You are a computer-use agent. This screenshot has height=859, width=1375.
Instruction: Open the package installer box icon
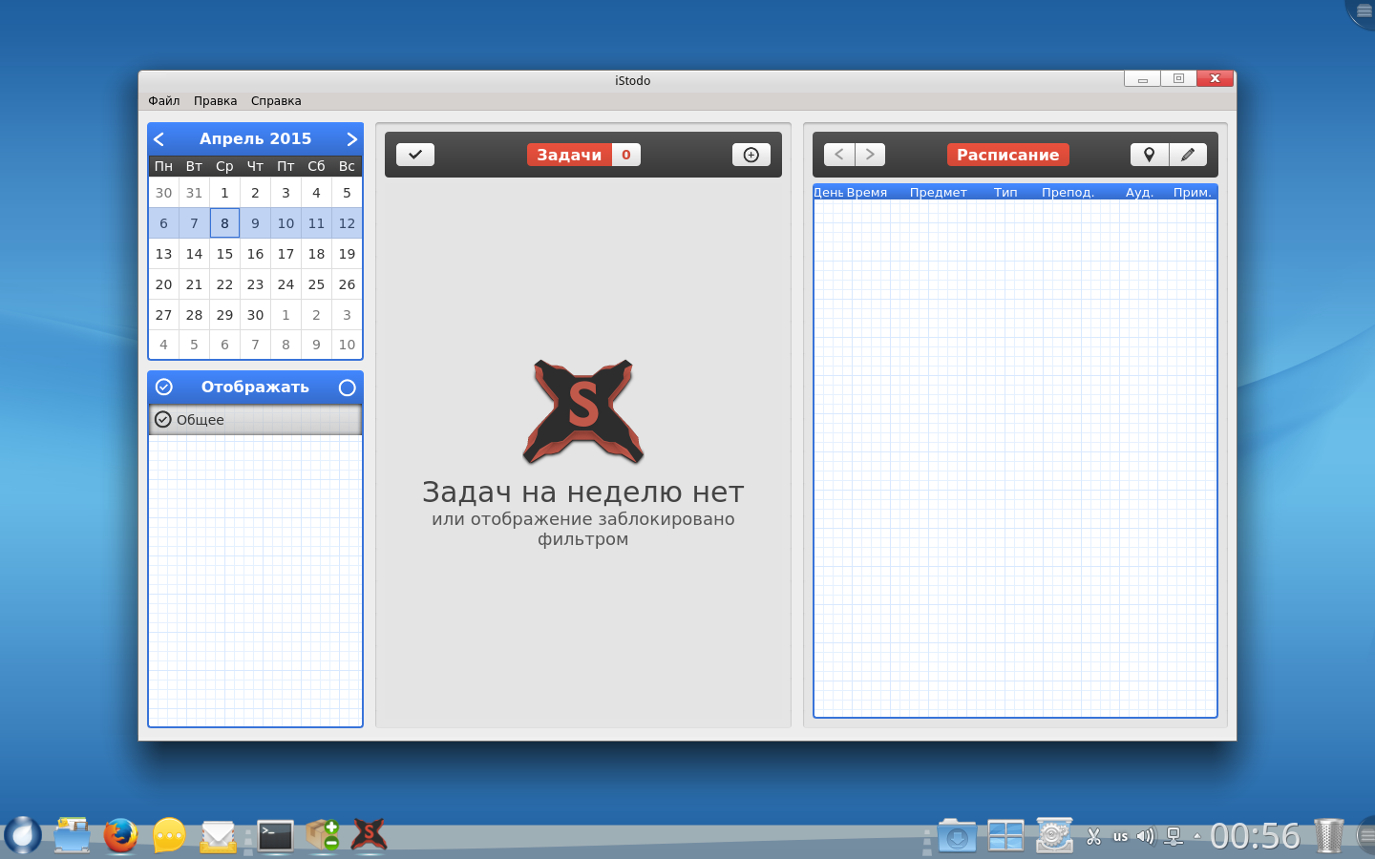tap(323, 835)
